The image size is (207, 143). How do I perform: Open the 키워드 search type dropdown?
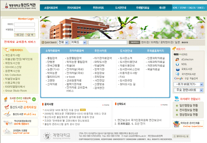[78, 42]
